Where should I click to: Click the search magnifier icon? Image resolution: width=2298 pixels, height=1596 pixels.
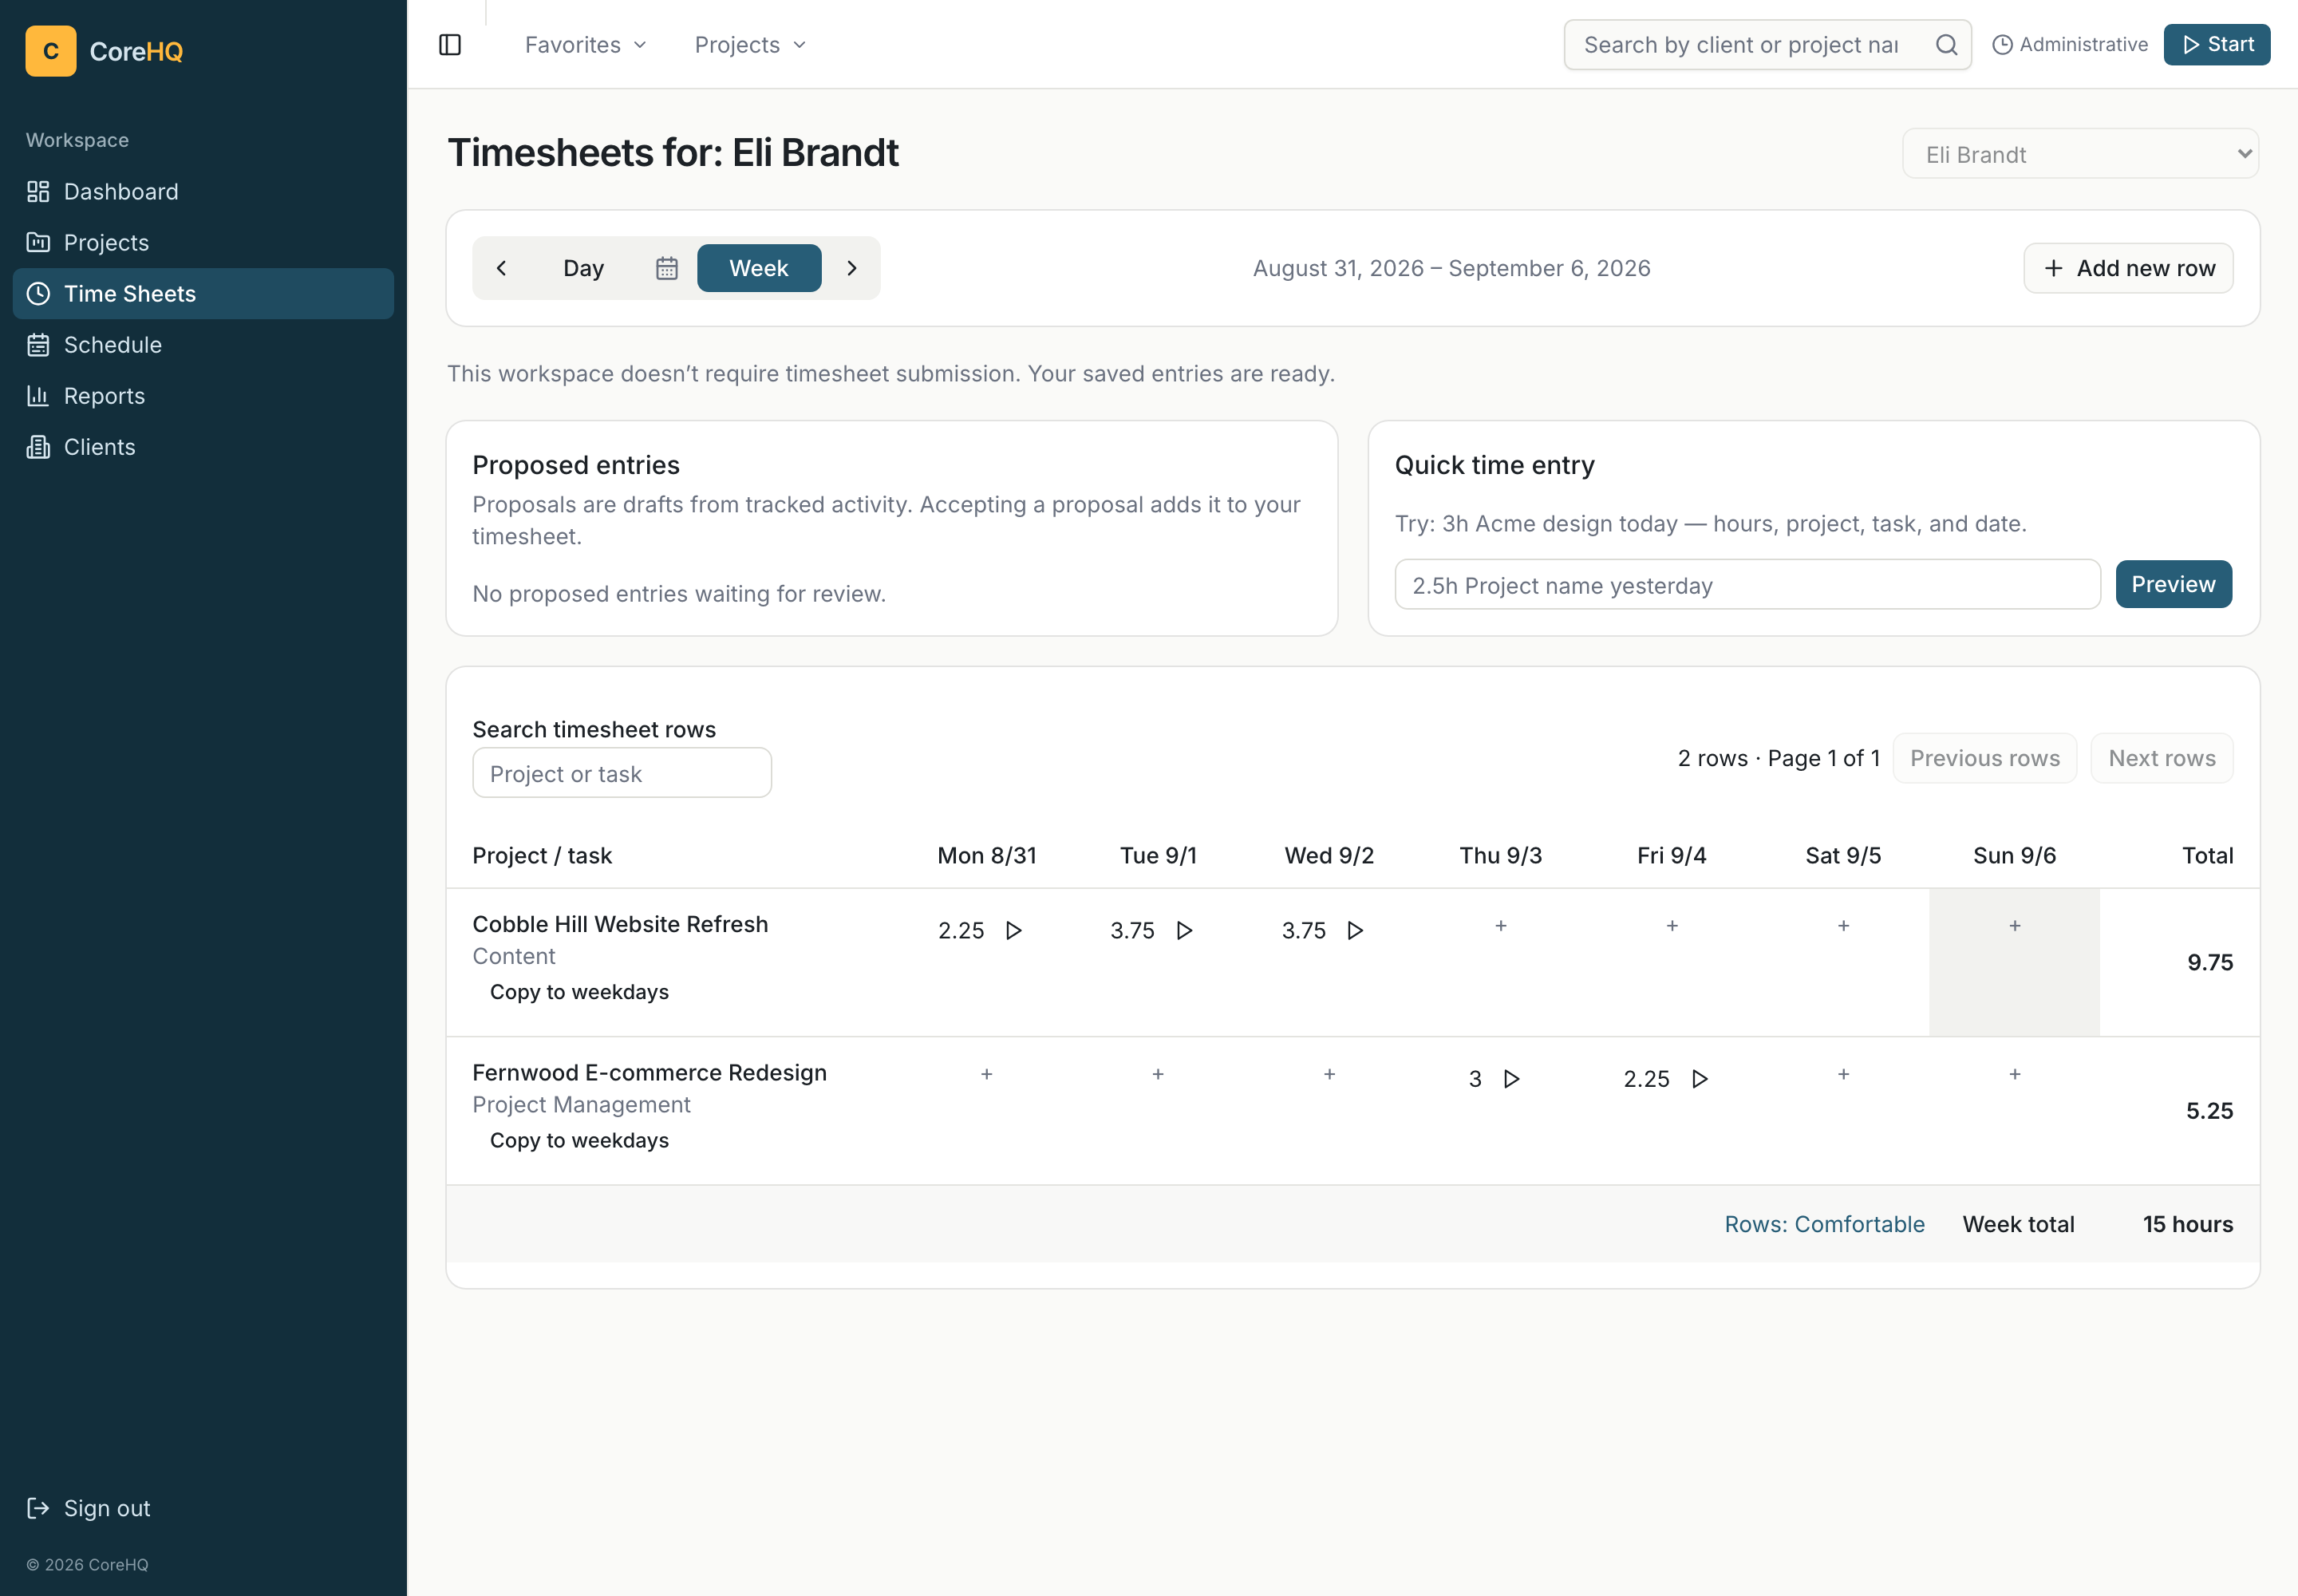[x=1946, y=45]
